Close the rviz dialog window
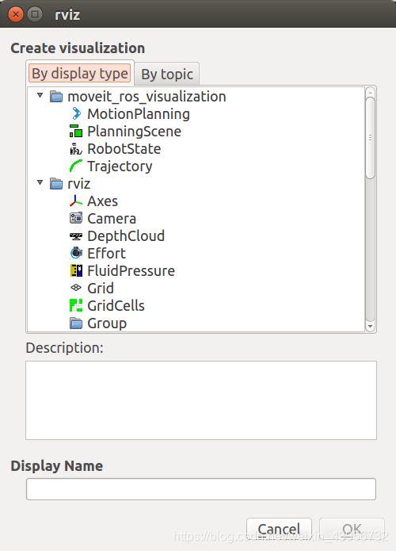396x551 pixels. pos(16,14)
